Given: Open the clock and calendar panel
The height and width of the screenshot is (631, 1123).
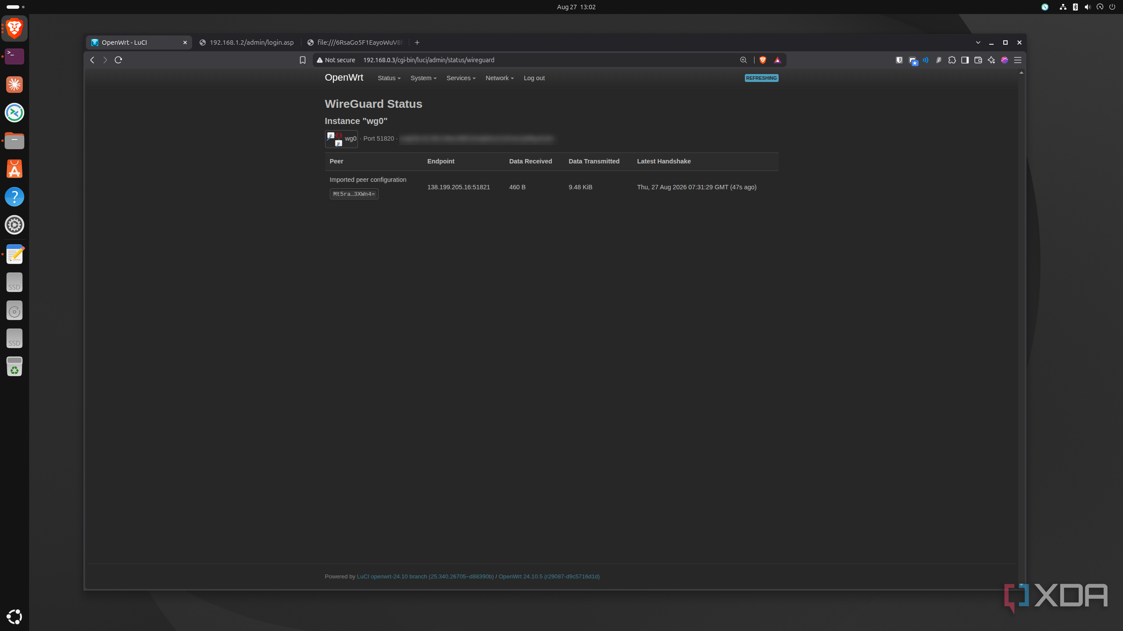Looking at the screenshot, I should point(576,7).
